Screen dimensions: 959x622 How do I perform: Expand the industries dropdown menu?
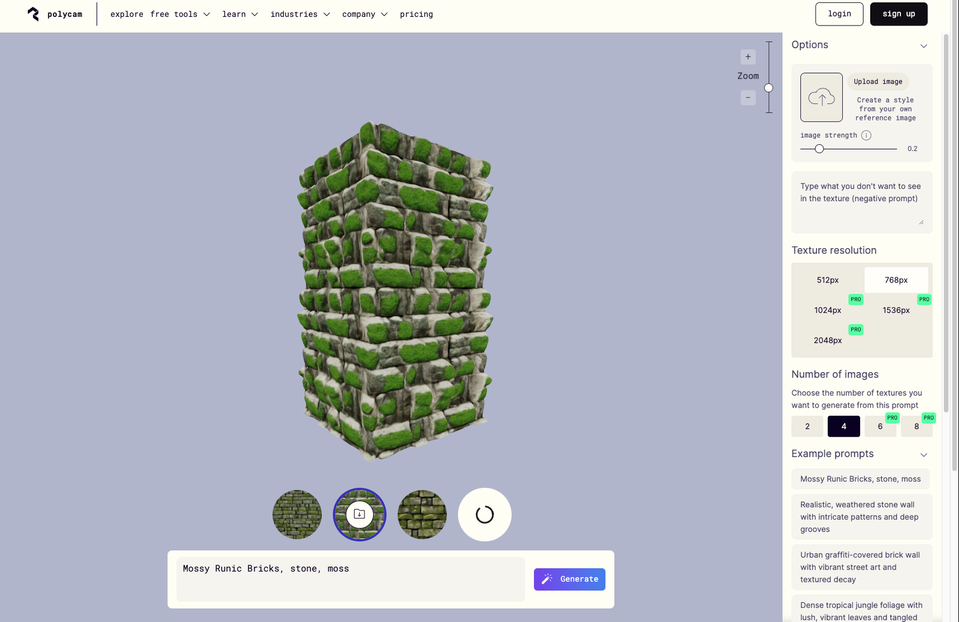pyautogui.click(x=300, y=14)
